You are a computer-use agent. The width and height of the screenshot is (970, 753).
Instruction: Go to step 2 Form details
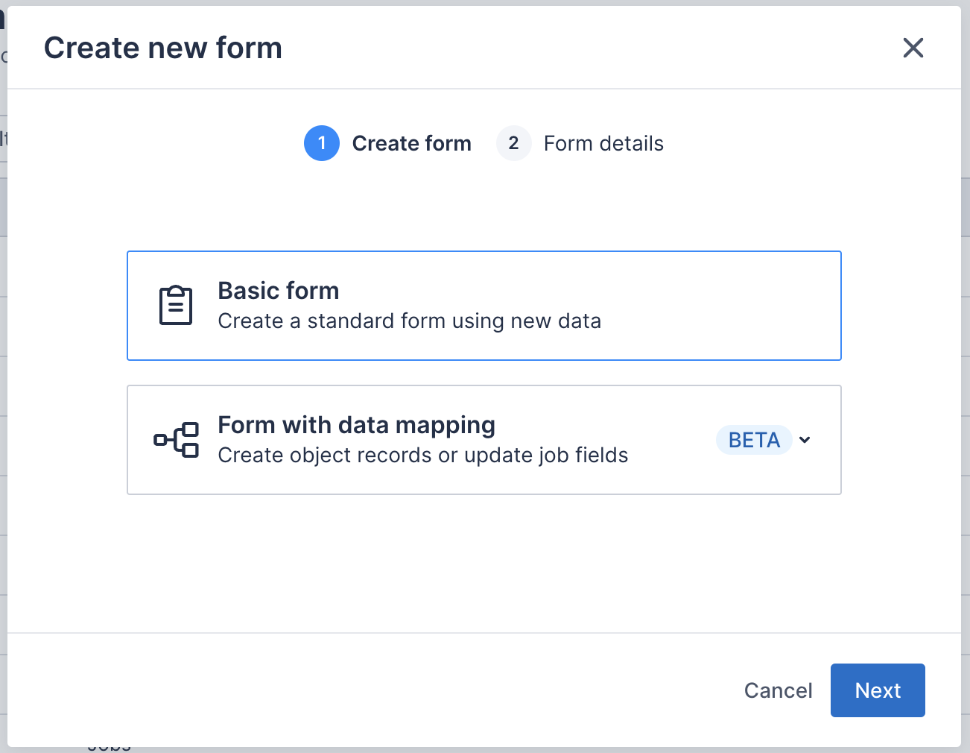tap(580, 143)
